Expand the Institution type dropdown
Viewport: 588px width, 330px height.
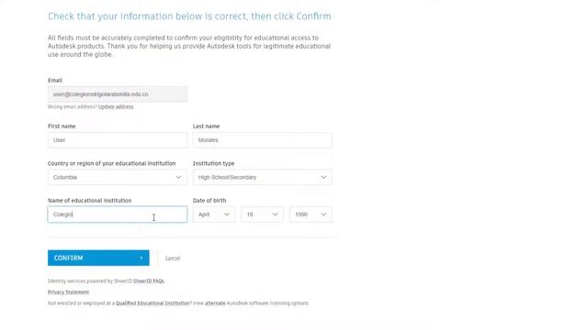coord(262,177)
